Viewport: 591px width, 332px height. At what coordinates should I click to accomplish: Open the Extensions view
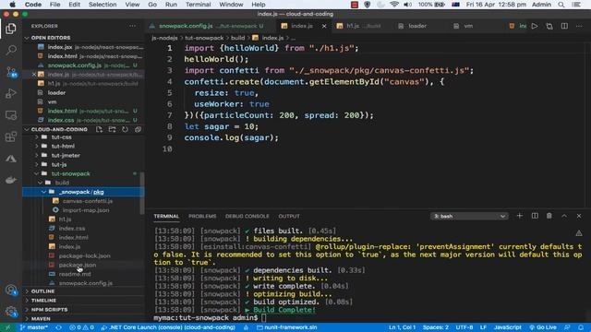tap(11, 136)
